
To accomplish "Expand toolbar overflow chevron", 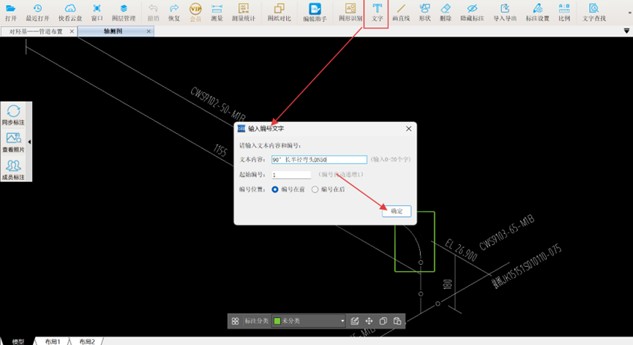I will pos(631,12).
